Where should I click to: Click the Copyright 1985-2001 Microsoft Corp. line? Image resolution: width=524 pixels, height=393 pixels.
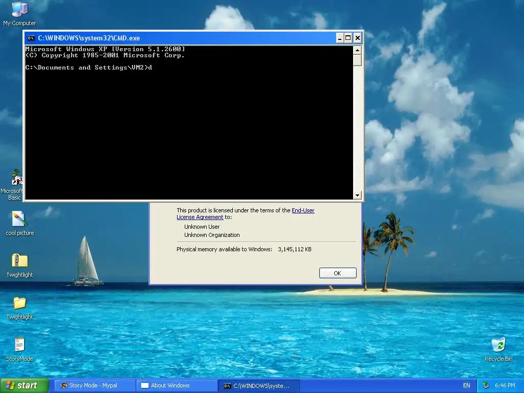coord(105,55)
